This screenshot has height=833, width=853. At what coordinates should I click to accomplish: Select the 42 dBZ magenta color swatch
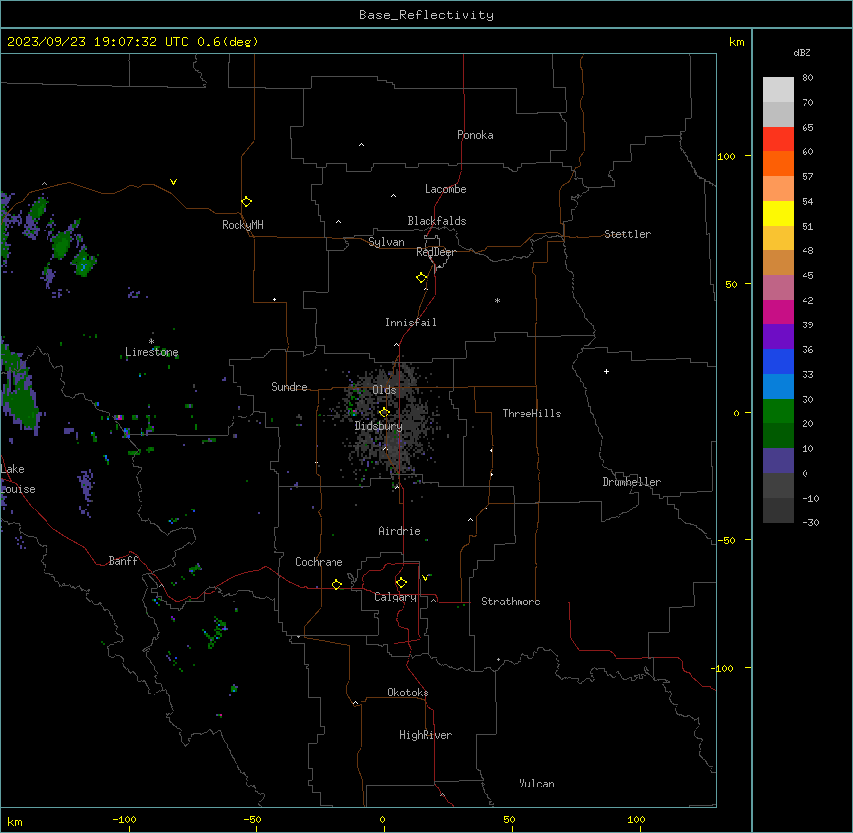click(x=778, y=312)
